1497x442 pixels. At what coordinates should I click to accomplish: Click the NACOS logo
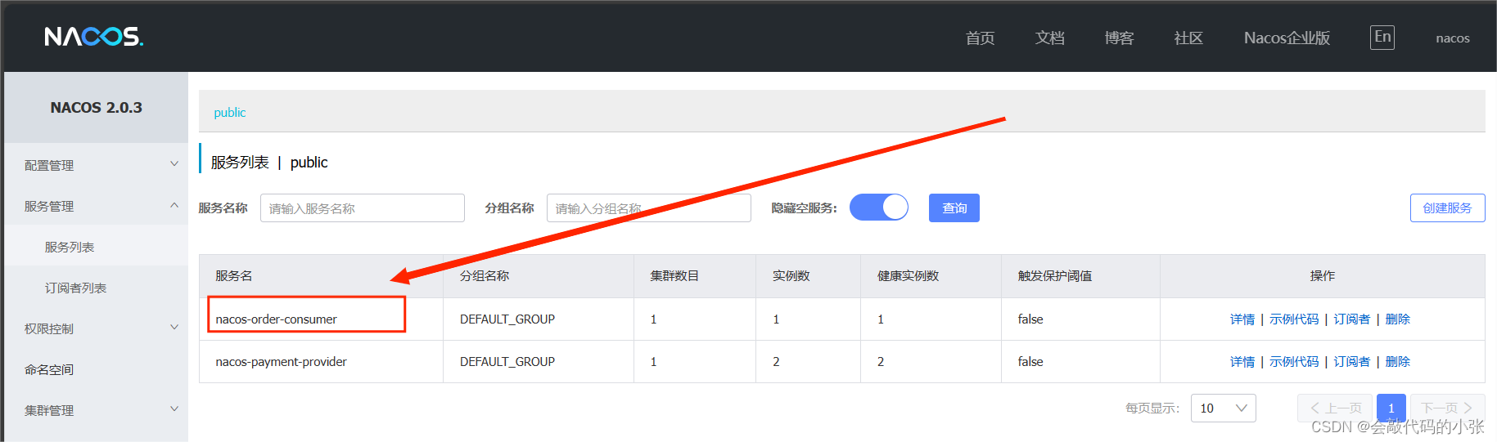pos(94,37)
